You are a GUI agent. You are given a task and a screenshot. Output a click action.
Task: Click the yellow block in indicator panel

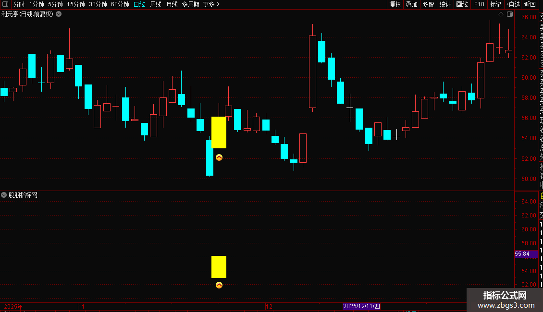pyautogui.click(x=219, y=267)
